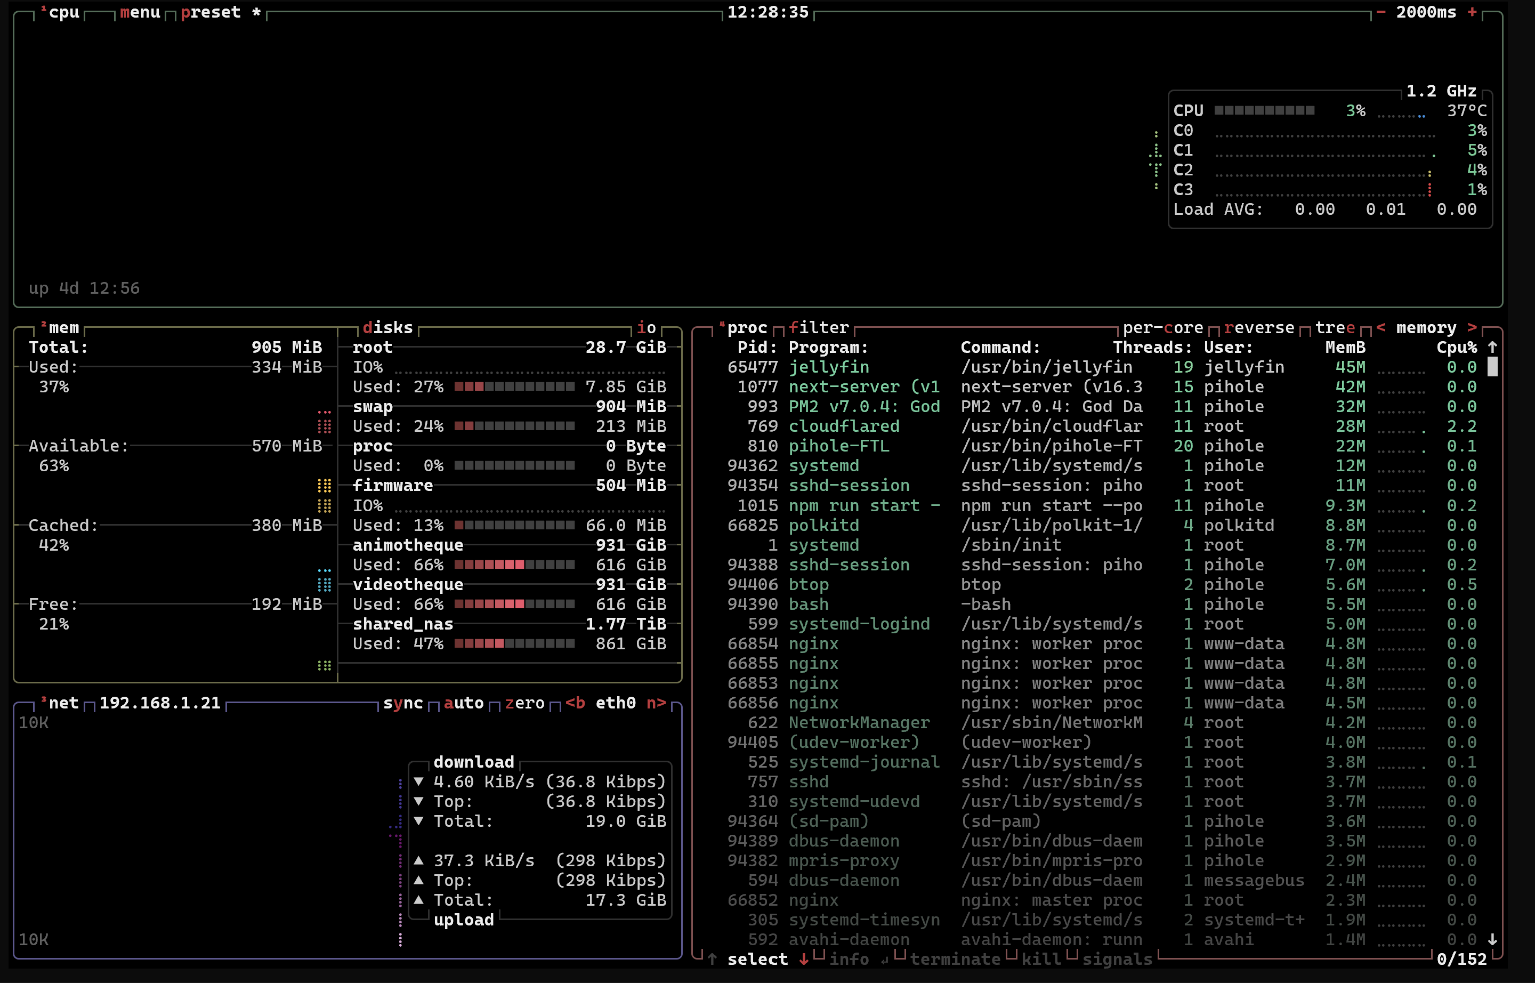Toggle disk io mode

(x=647, y=327)
